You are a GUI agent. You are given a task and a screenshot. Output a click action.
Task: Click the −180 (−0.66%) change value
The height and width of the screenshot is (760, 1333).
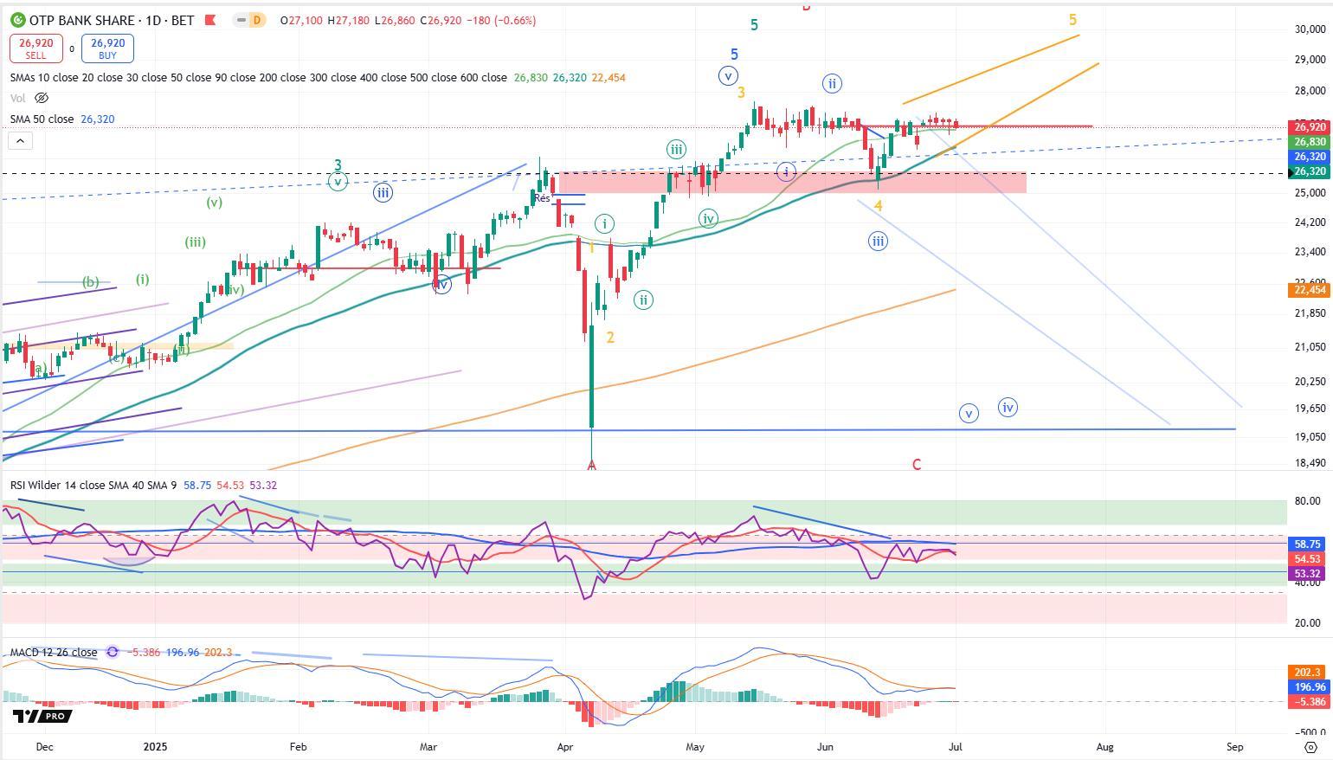click(501, 20)
